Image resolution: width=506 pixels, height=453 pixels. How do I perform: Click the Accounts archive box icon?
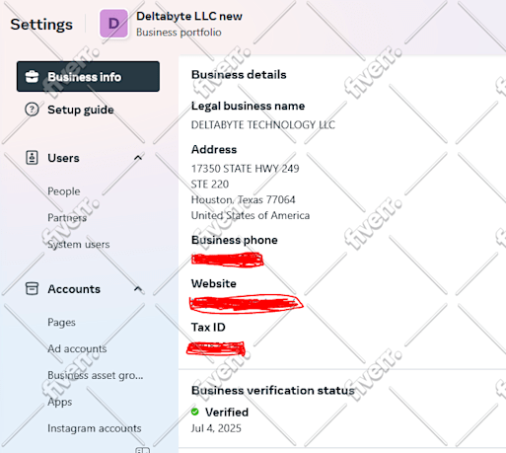[32, 288]
